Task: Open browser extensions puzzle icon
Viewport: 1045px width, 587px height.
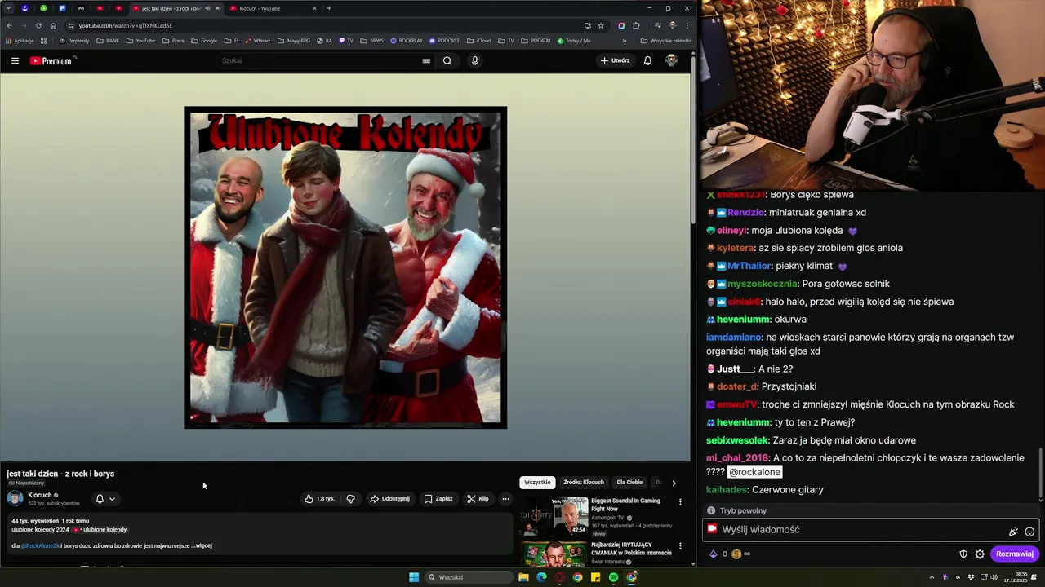Action: 636,25
